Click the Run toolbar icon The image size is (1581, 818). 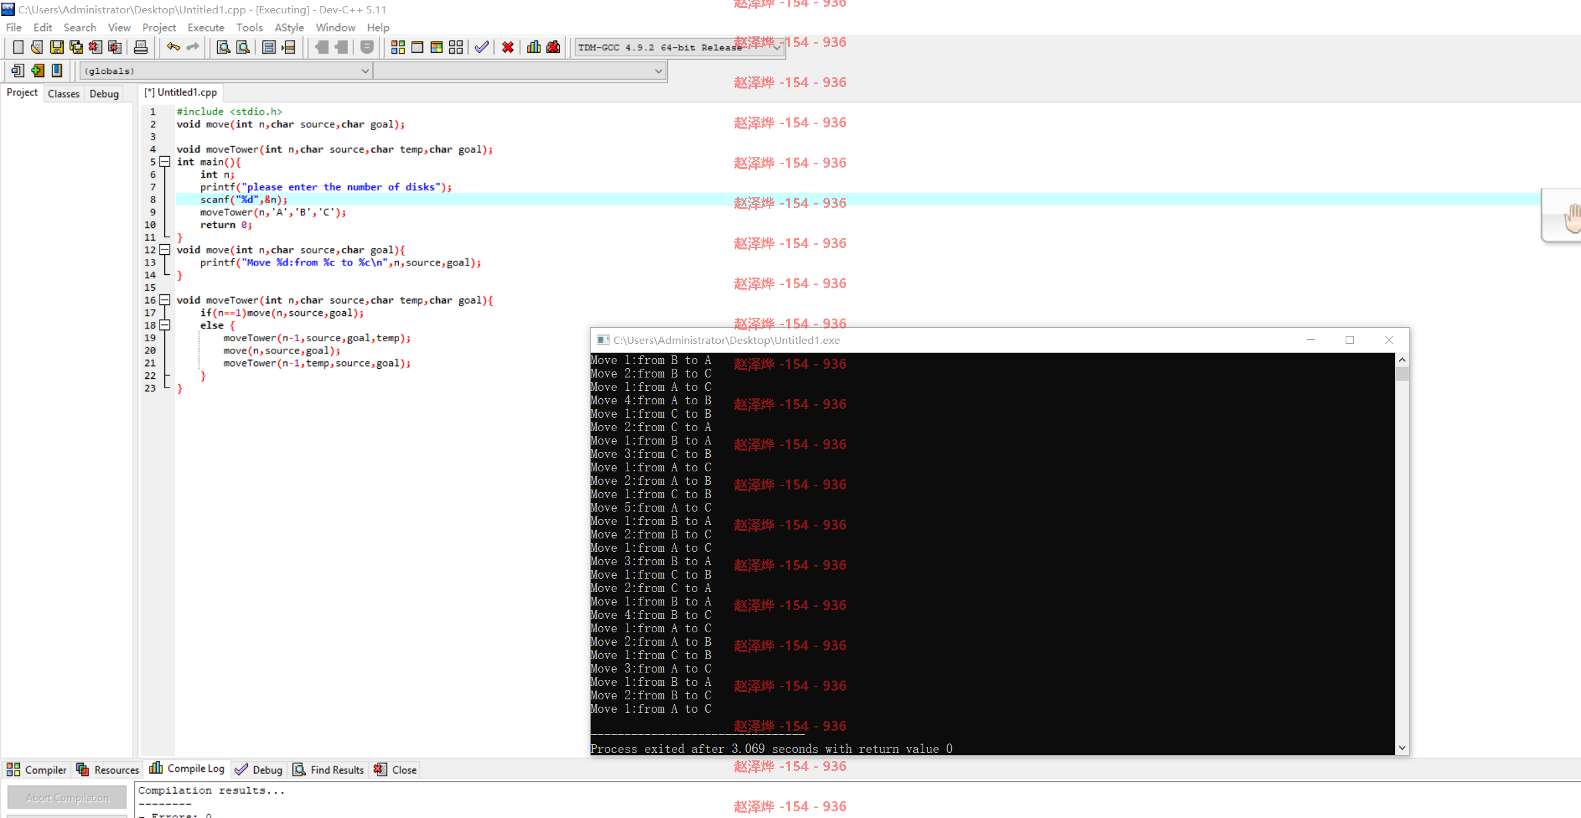click(x=417, y=47)
